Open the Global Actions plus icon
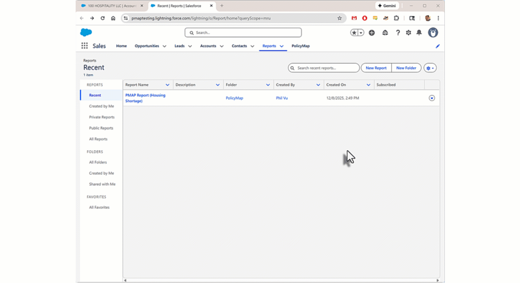 (x=372, y=33)
